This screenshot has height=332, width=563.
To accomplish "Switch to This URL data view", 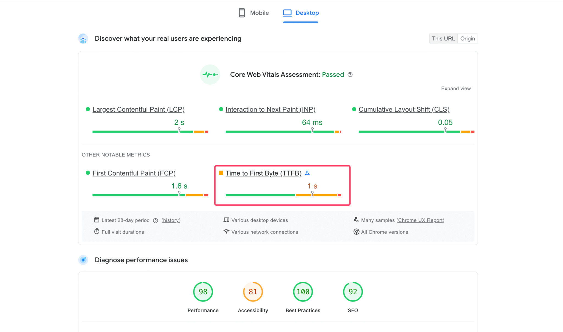I will (443, 39).
